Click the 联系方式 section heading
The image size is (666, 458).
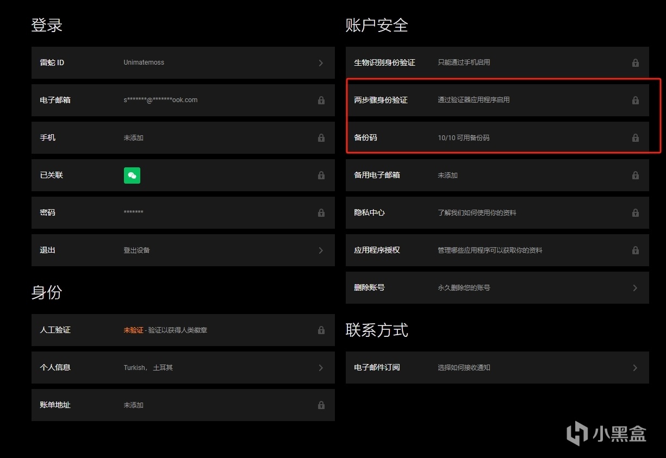(377, 330)
